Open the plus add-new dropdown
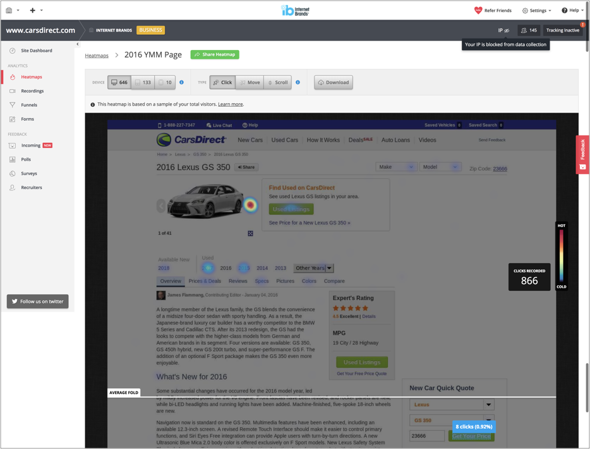The height and width of the screenshot is (449, 590). 36,10
